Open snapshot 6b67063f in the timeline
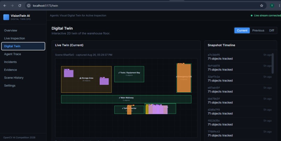This screenshot has height=141, width=281. point(240,100)
